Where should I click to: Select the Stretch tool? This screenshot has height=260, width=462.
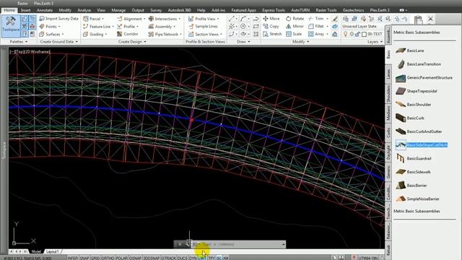point(272,34)
